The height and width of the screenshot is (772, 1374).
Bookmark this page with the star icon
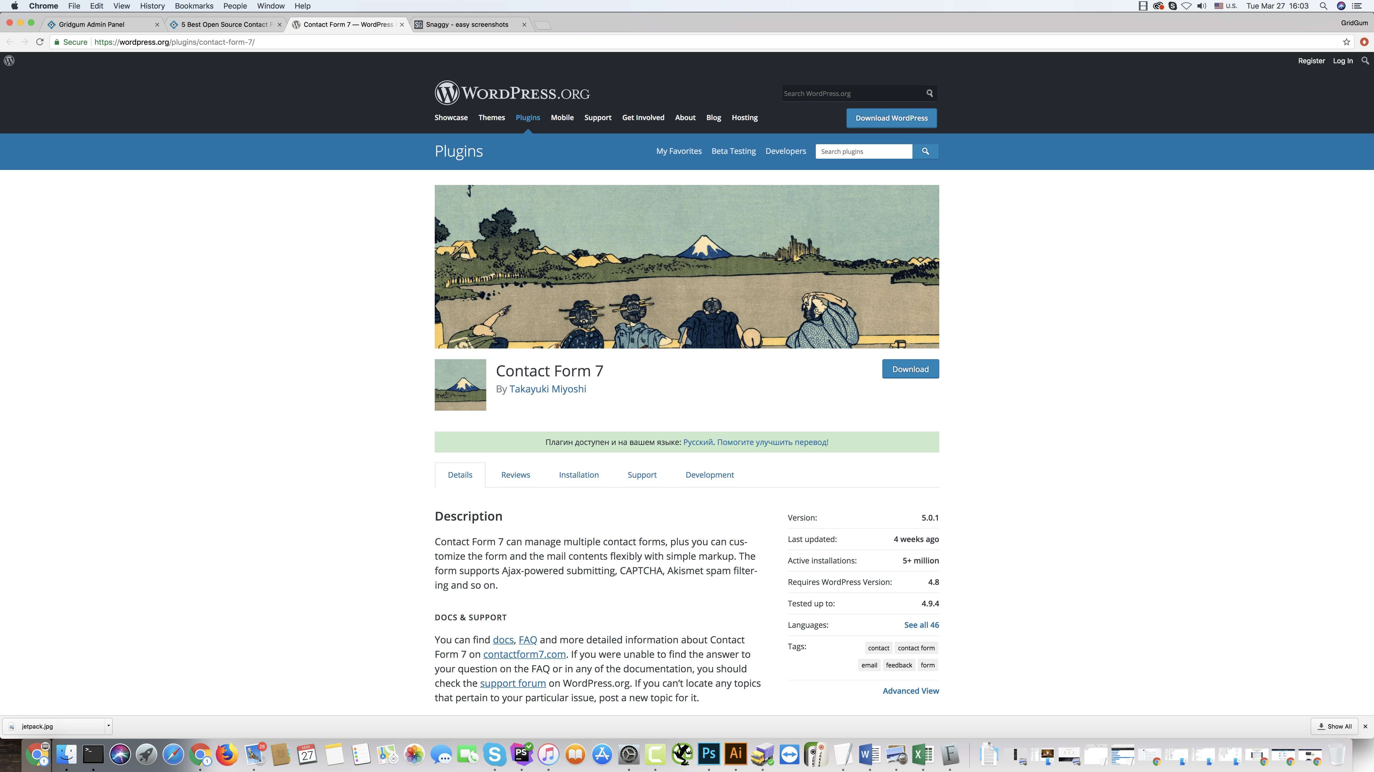pyautogui.click(x=1346, y=42)
